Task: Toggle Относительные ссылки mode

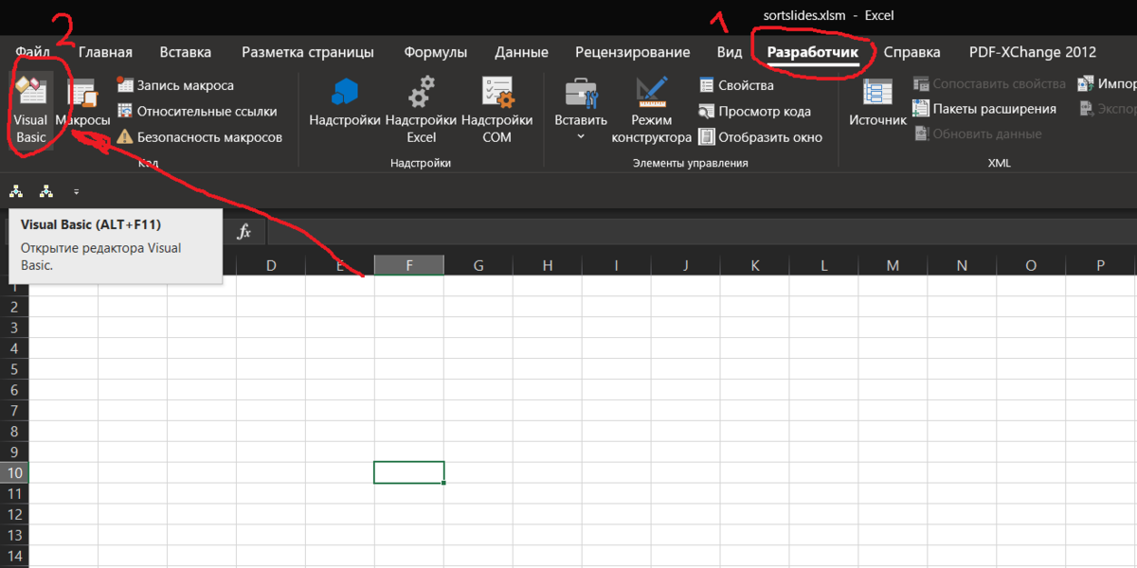Action: point(197,111)
